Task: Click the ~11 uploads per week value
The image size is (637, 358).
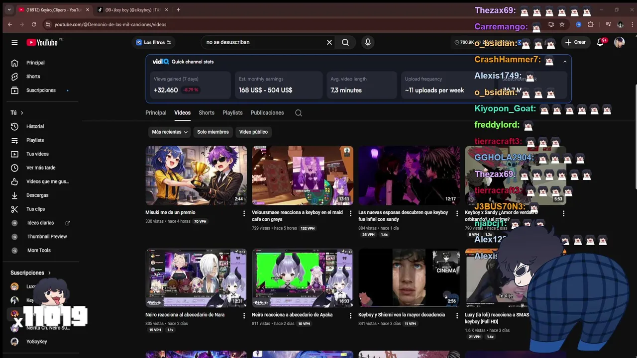Action: pyautogui.click(x=434, y=90)
